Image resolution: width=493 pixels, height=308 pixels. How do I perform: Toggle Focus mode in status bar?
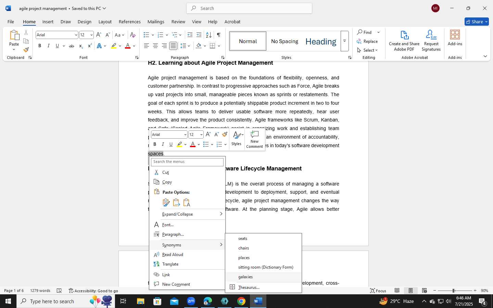378,291
